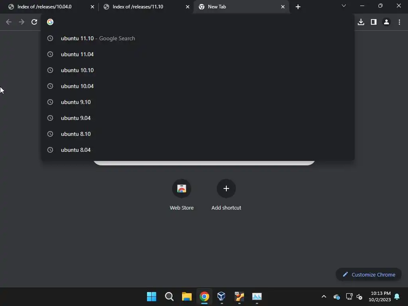The height and width of the screenshot is (306, 408).
Task: Open File Explorer from taskbar
Action: (187, 296)
